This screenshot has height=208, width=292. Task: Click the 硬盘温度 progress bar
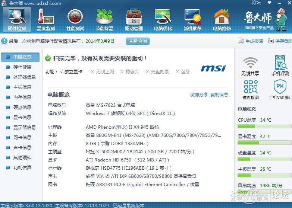click(x=264, y=159)
